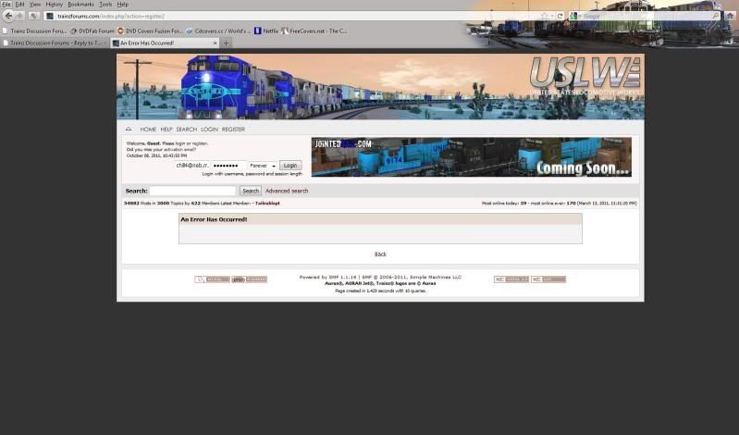Open a new tab with plus button
This screenshot has height=435, width=739.
point(227,43)
